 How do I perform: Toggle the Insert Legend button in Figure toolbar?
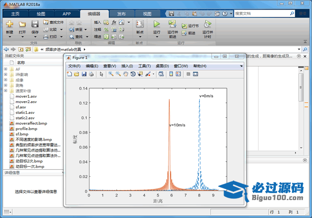pyautogui.click(x=178, y=74)
